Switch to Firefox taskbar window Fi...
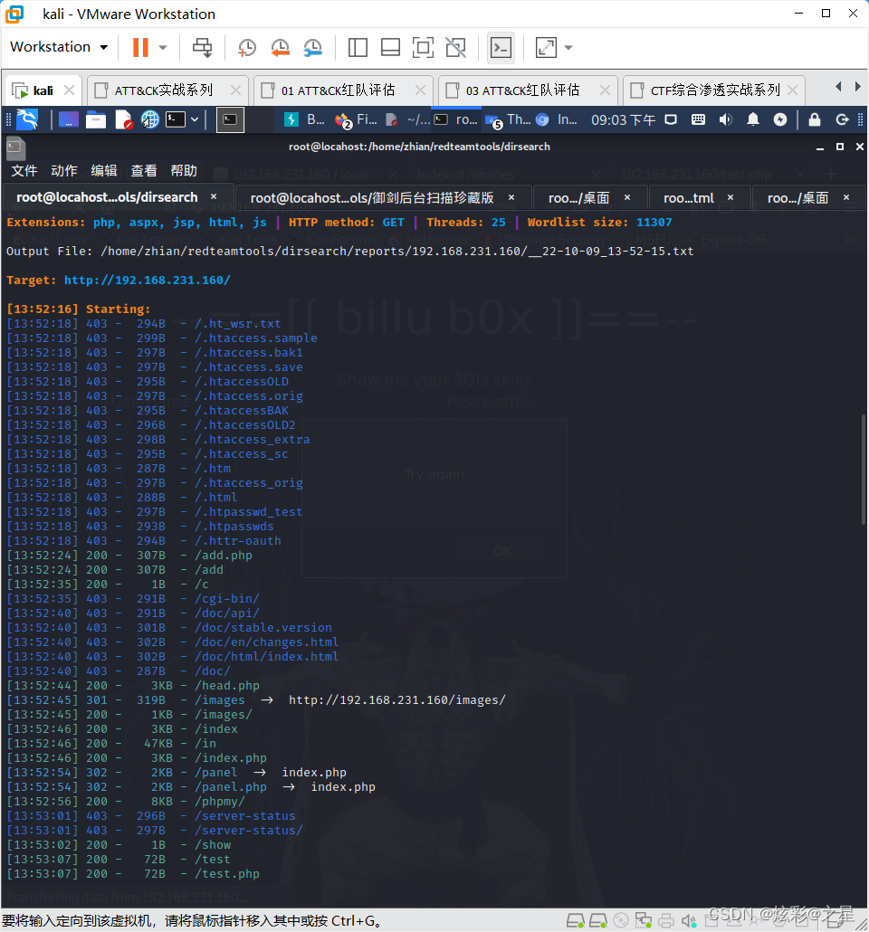The width and height of the screenshot is (869, 932). (356, 120)
